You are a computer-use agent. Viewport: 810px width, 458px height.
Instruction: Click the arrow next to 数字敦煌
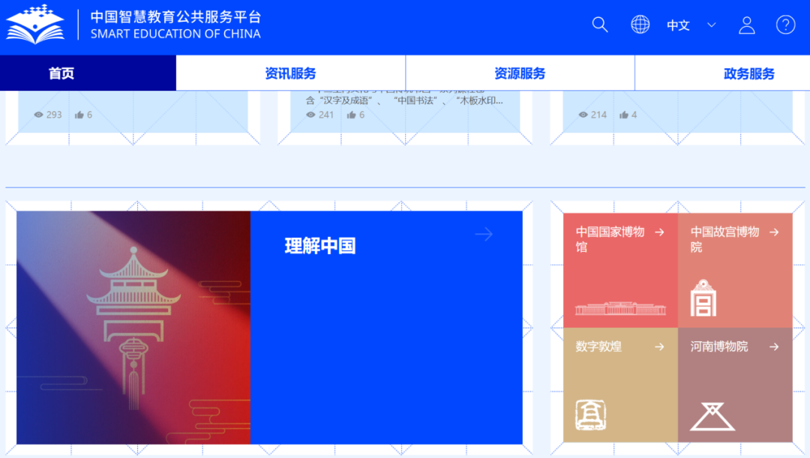click(660, 347)
